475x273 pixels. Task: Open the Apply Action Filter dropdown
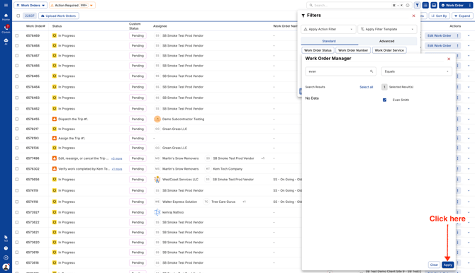pos(328,29)
